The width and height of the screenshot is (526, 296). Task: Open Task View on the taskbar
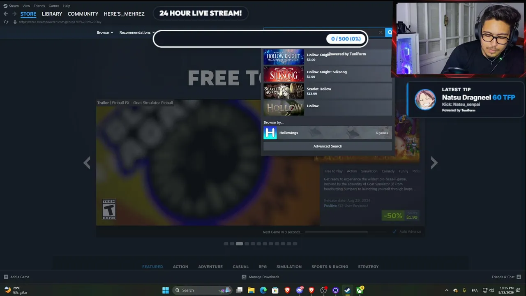[x=239, y=290]
